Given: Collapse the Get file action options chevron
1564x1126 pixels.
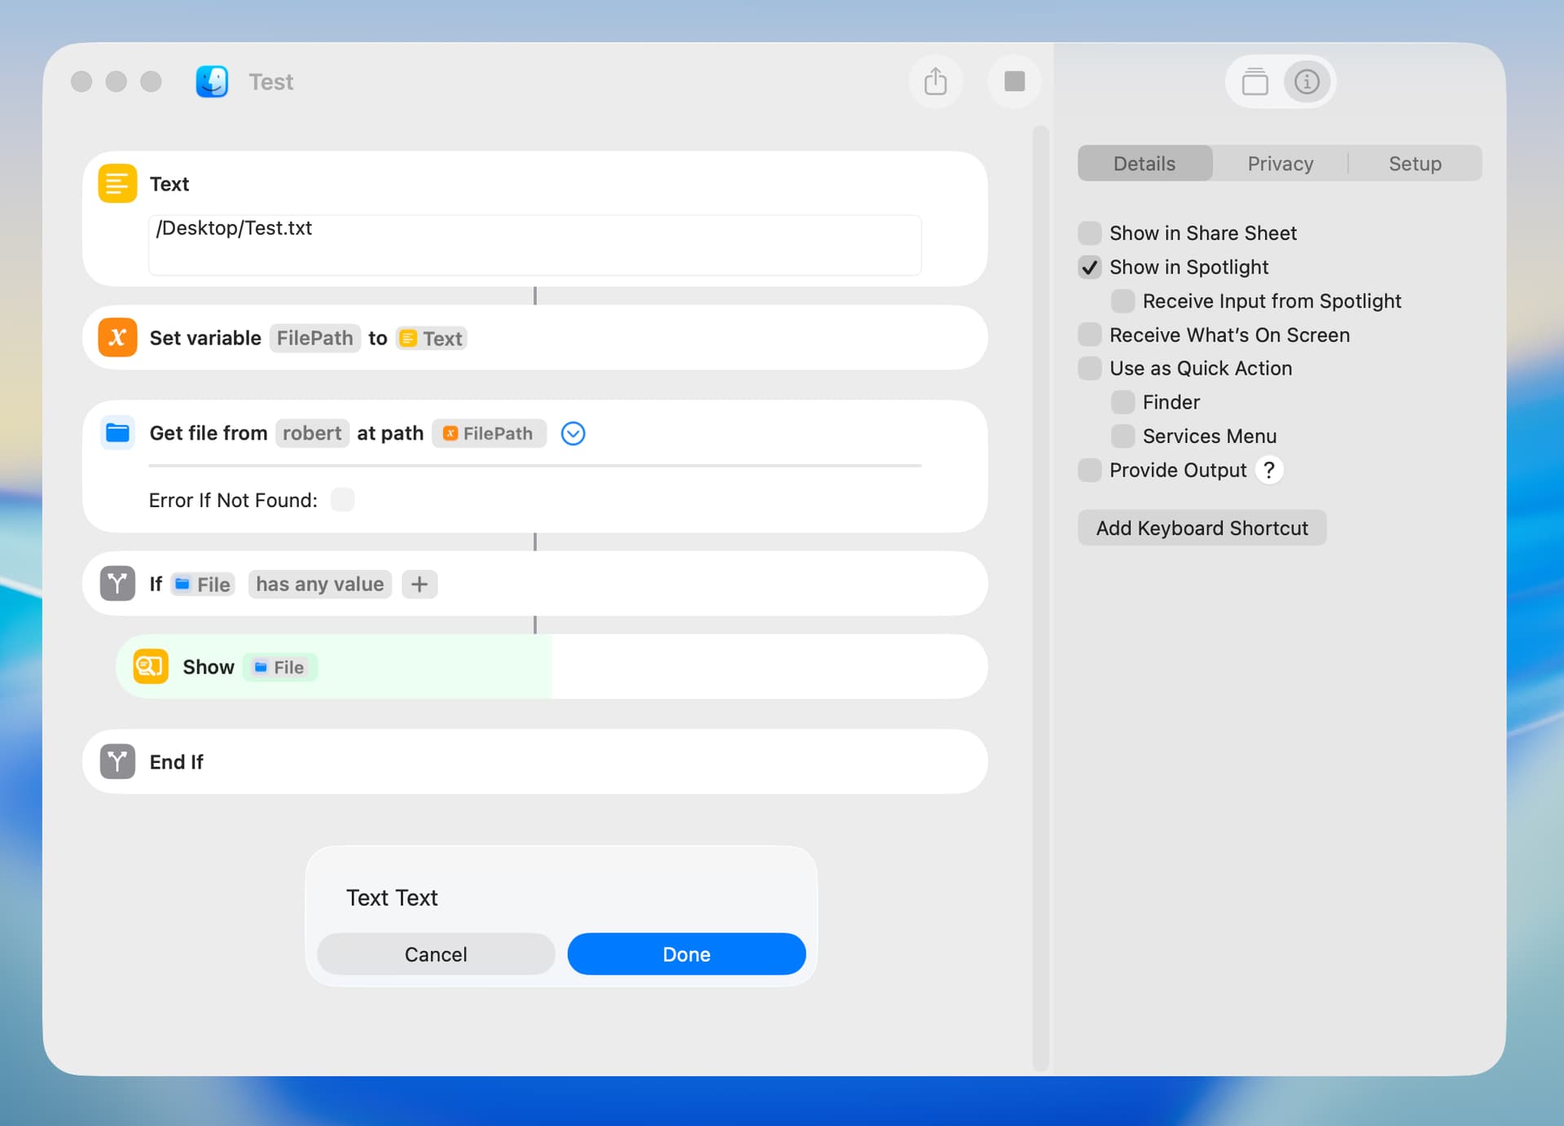Looking at the screenshot, I should click(x=573, y=433).
